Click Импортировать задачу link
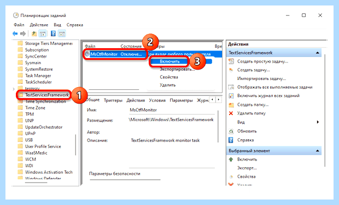 click(261, 79)
